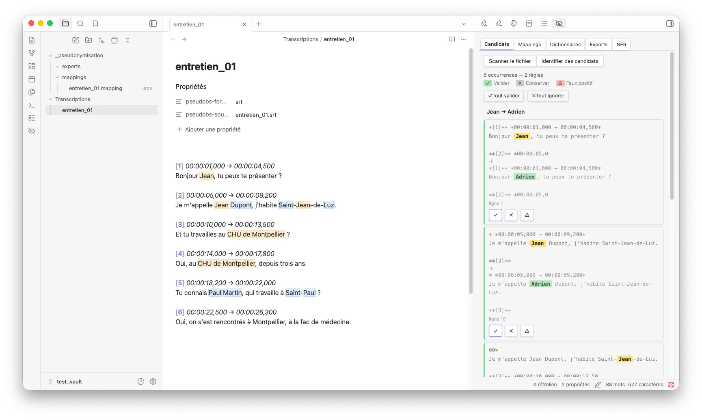
Task: Click auto-reveal current file icon
Action: point(114,40)
